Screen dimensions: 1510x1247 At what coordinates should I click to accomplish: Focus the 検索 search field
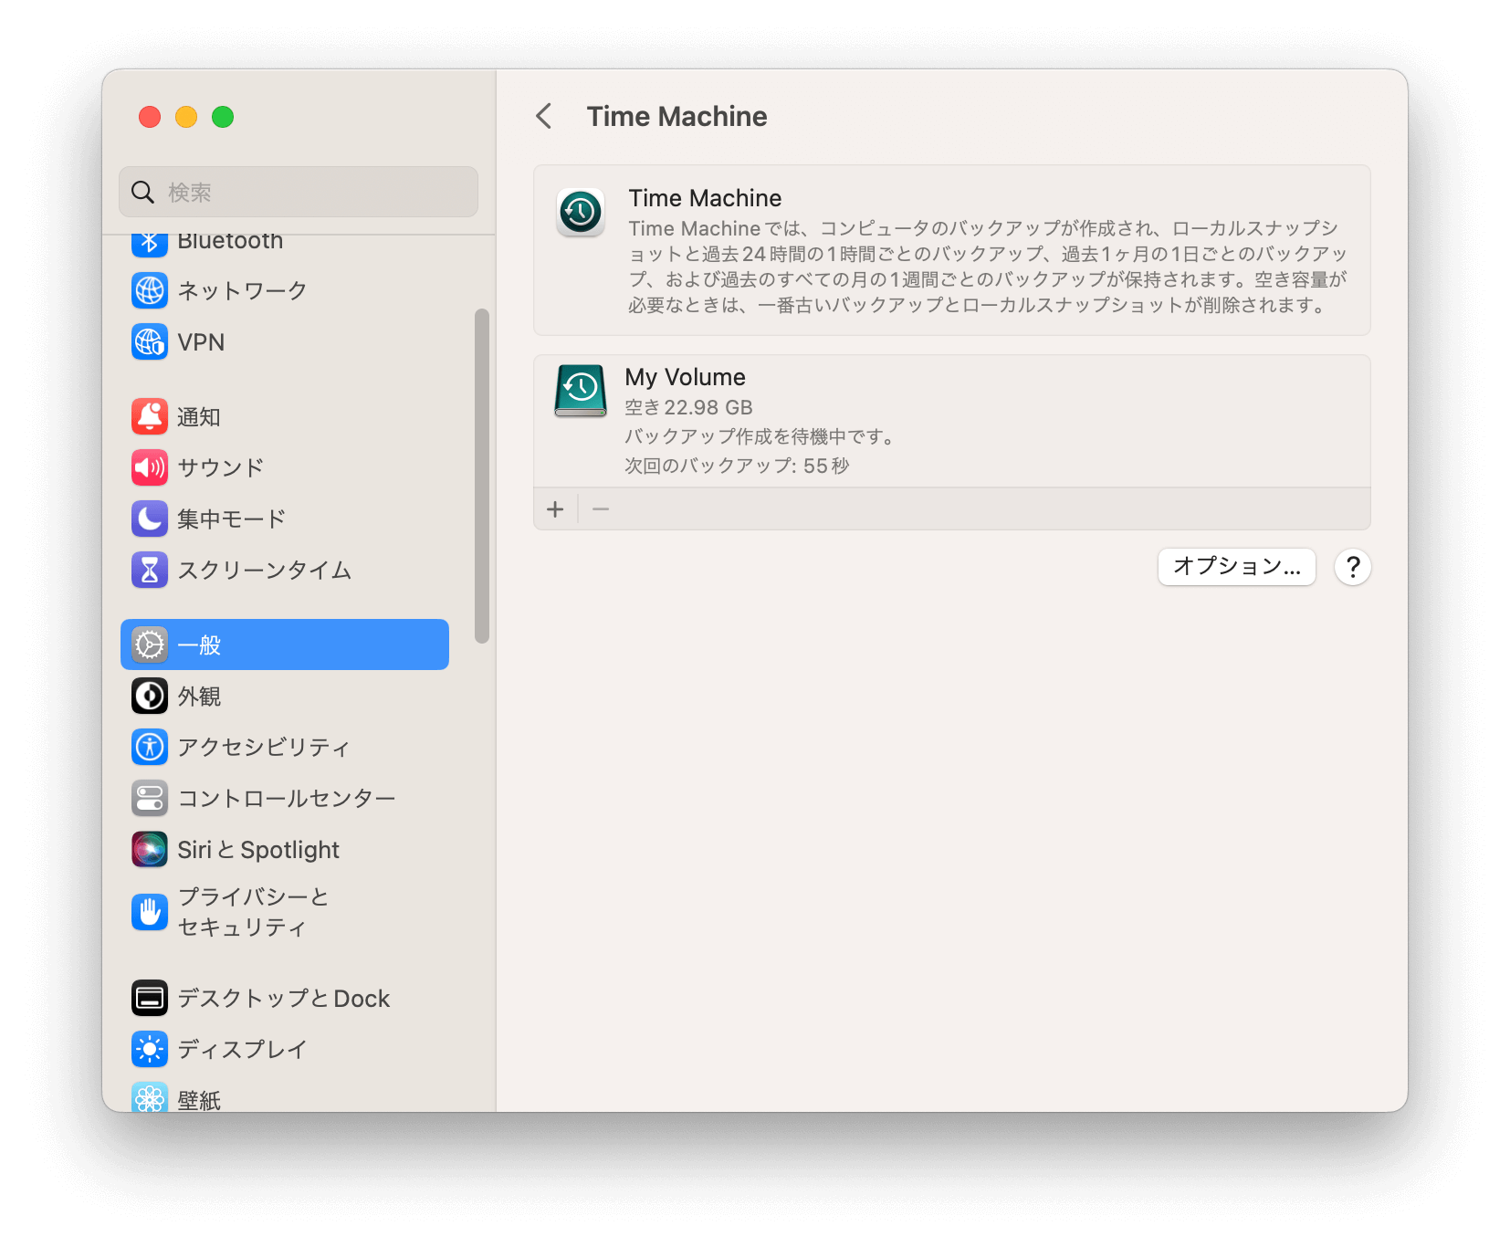pos(299,192)
